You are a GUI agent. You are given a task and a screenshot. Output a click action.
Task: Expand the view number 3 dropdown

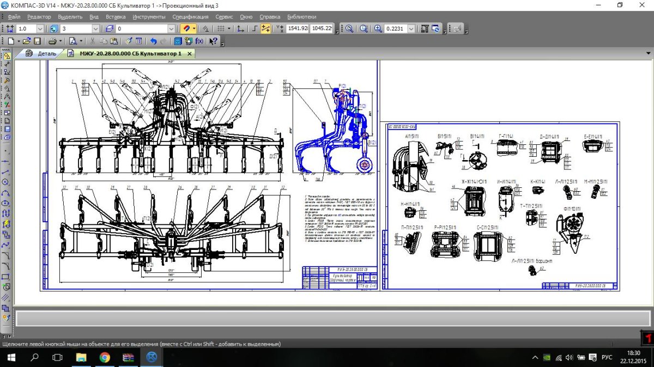point(95,28)
